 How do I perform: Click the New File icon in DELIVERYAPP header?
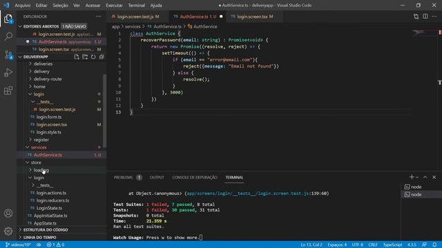pos(77,56)
